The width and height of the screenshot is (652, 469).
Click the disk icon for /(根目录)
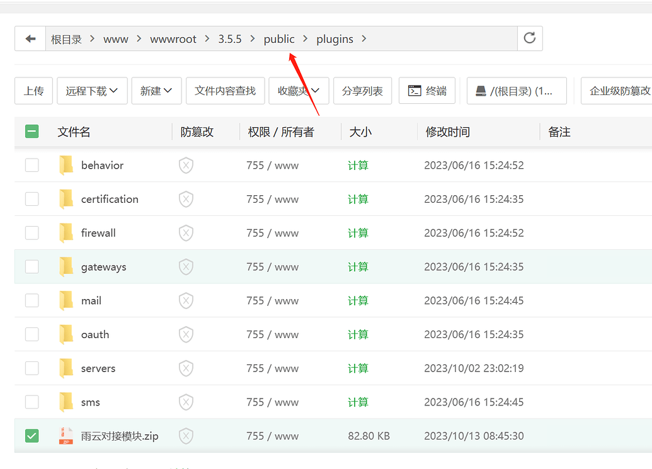pyautogui.click(x=481, y=91)
